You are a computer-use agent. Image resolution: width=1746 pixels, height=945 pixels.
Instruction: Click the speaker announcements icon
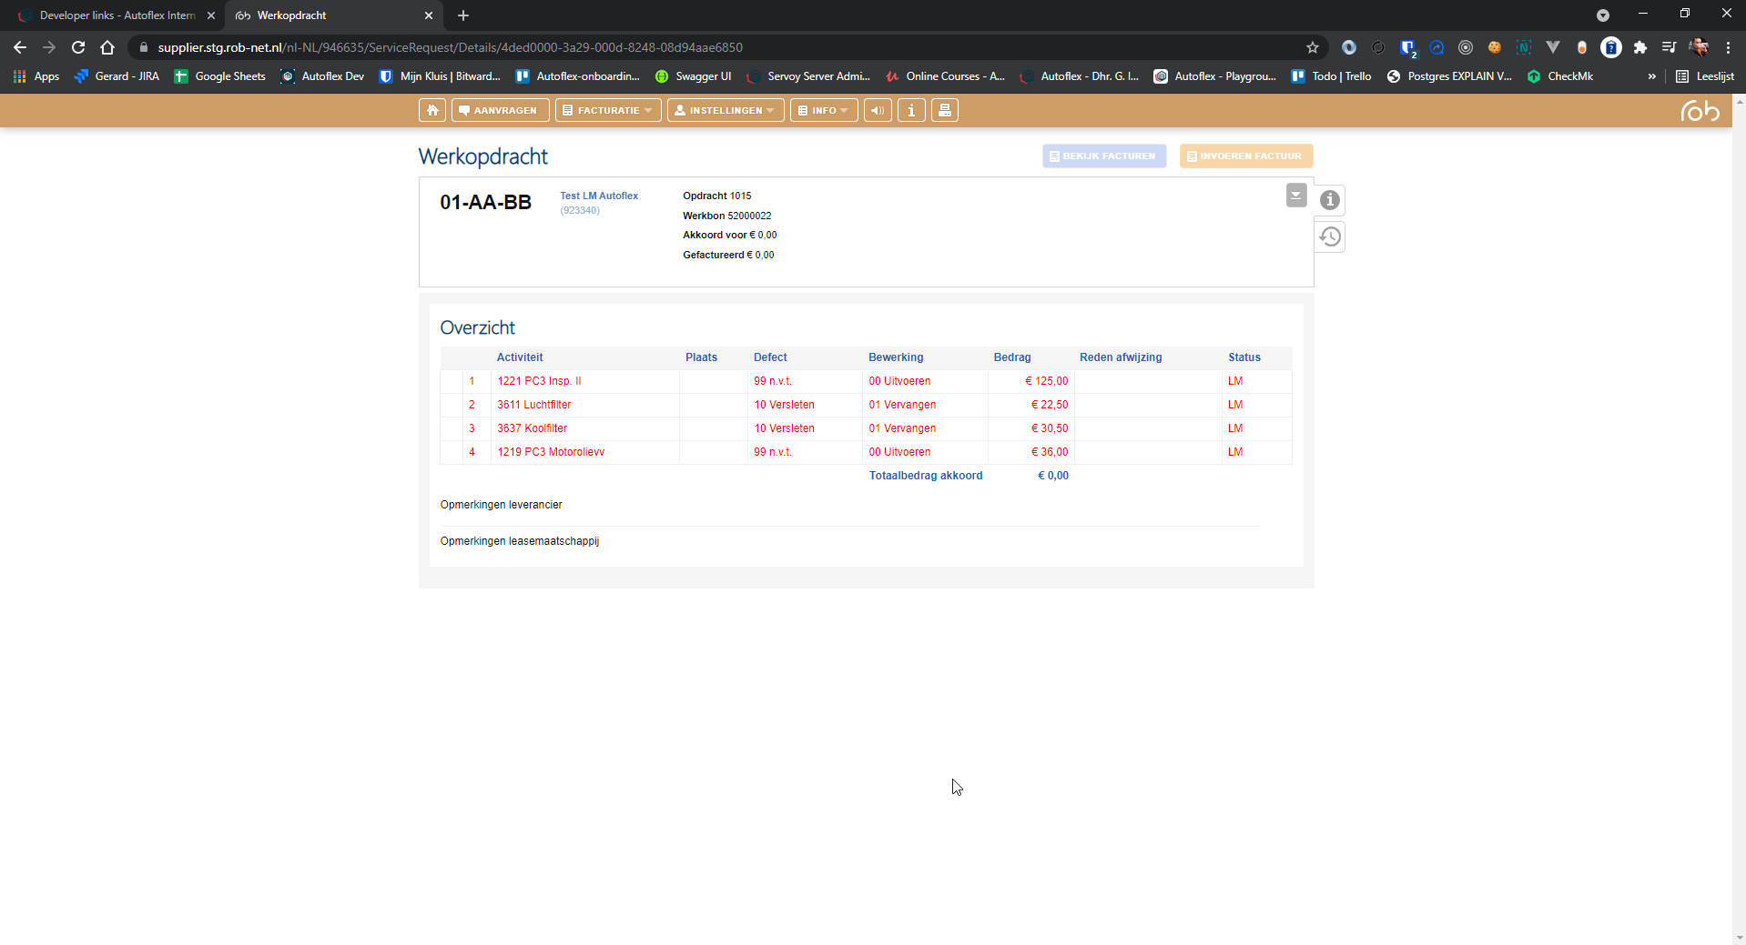point(878,110)
